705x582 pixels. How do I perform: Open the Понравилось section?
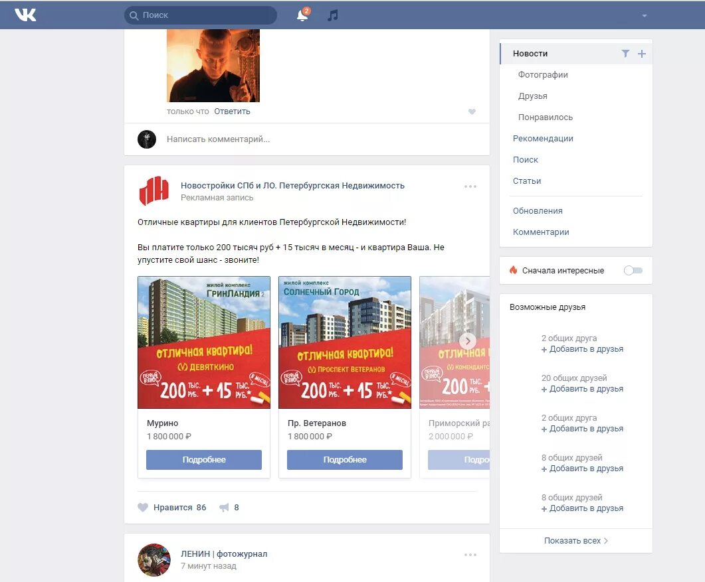(546, 117)
